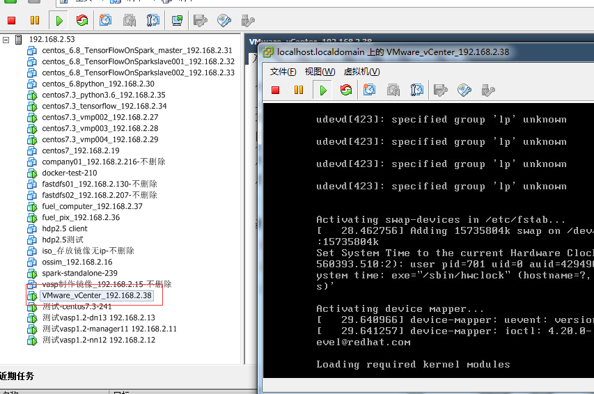Select centos7.3_vmp004_192.168.2.29 VM
594x394 pixels.
click(x=100, y=139)
